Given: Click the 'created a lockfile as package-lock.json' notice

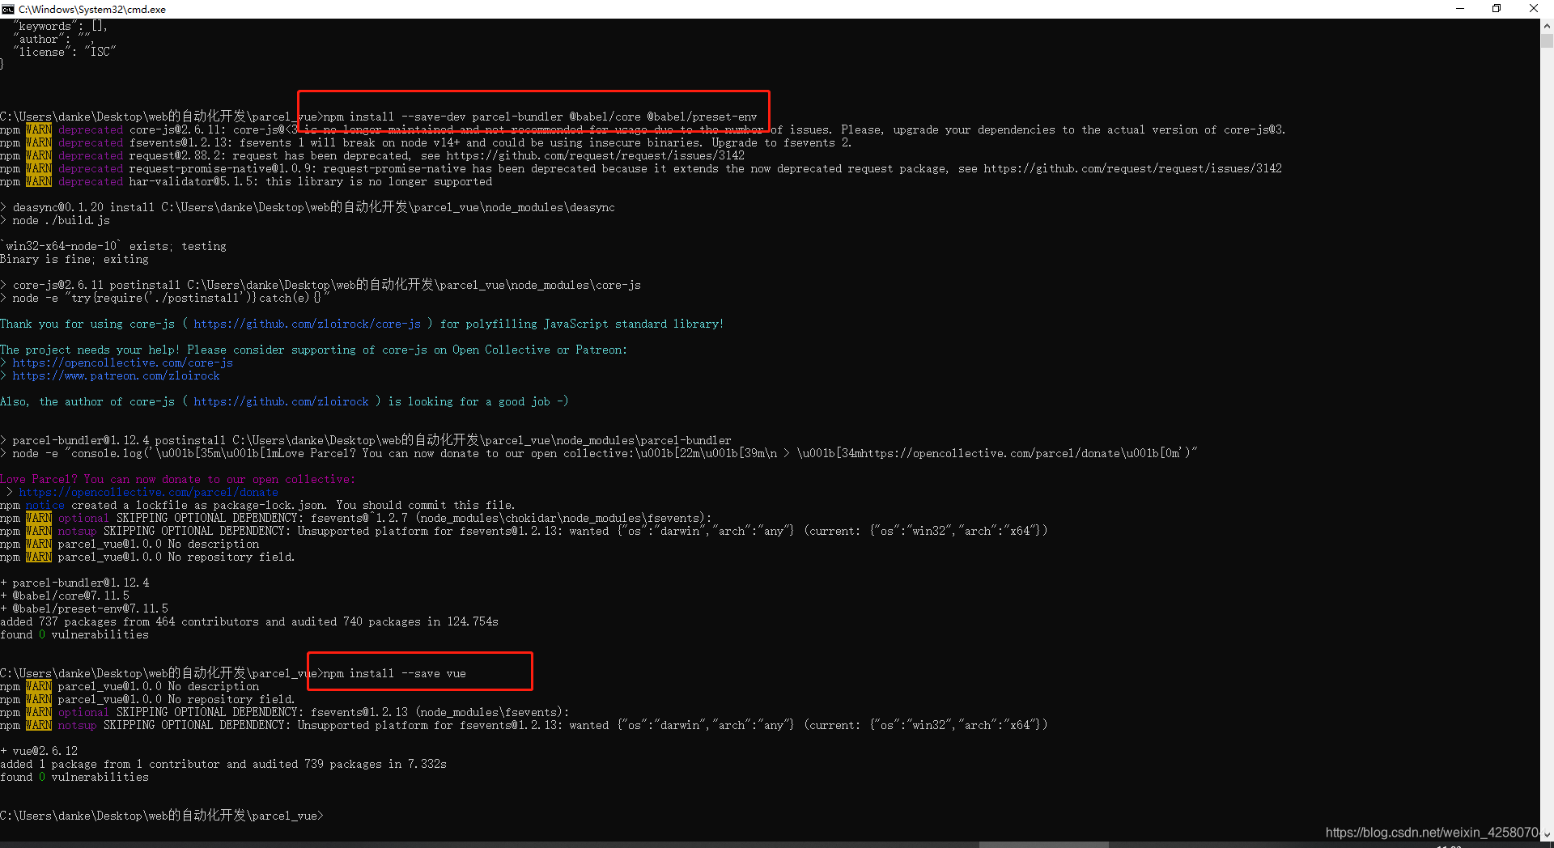Looking at the screenshot, I should point(257,505).
